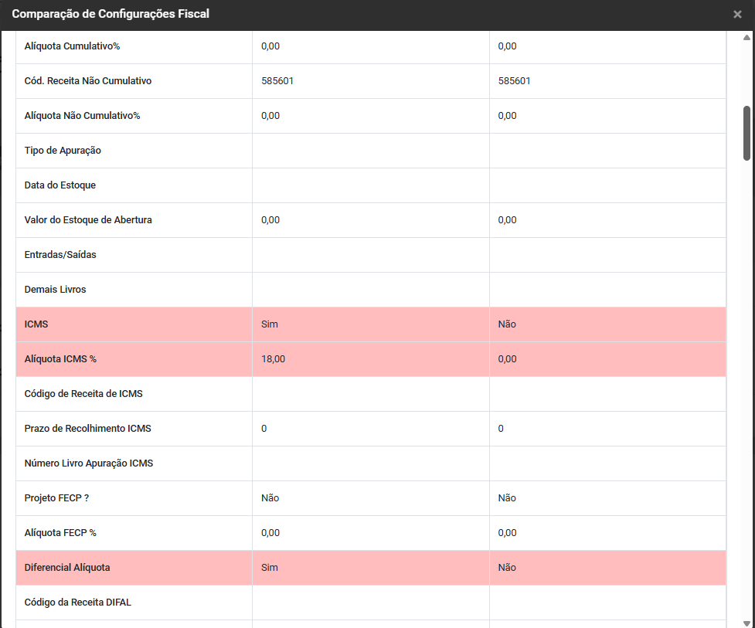Image resolution: width=755 pixels, height=628 pixels.
Task: Click the Demais Livros row label
Action: click(56, 290)
